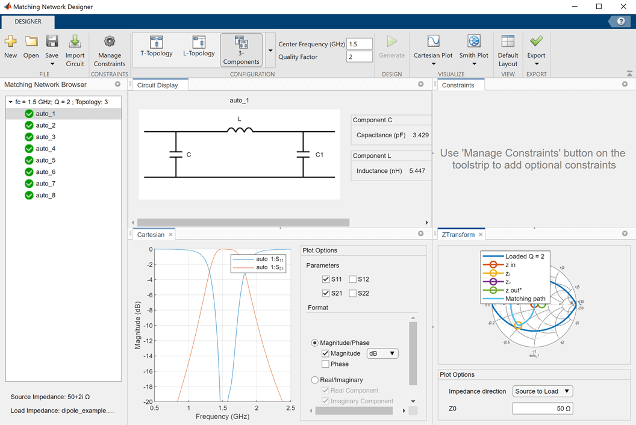Click the Import Circuit icon
Viewport: 636px width, 425px height.
pyautogui.click(x=75, y=42)
